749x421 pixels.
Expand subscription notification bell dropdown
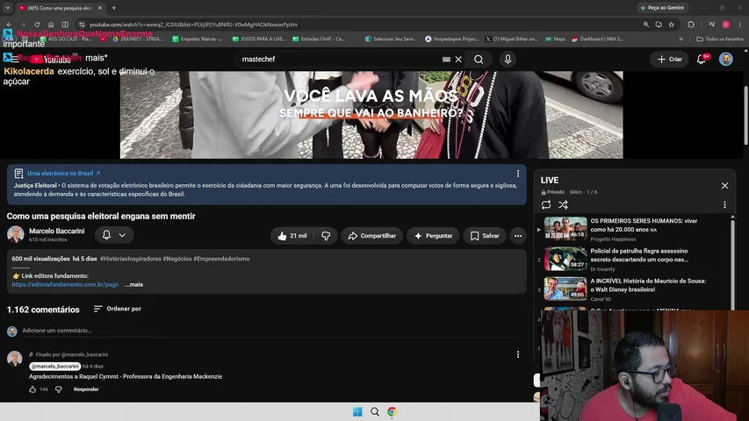114,235
